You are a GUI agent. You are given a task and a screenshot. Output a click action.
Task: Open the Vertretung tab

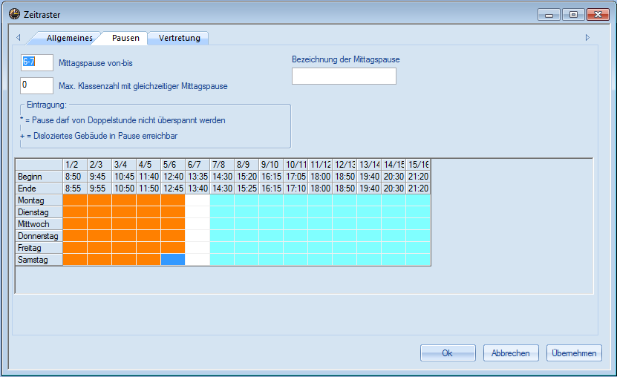(179, 38)
